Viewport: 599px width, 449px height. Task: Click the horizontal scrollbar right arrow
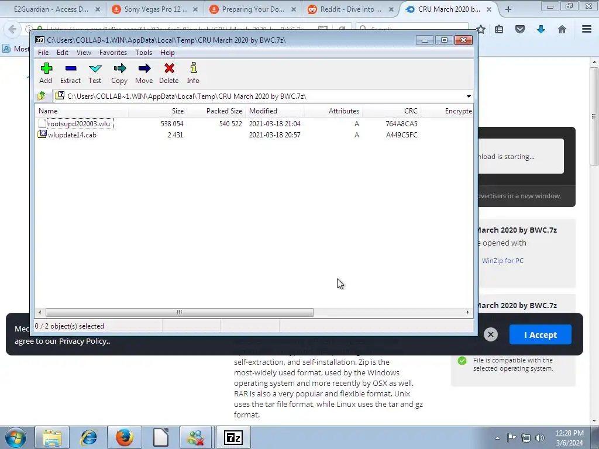coord(467,312)
